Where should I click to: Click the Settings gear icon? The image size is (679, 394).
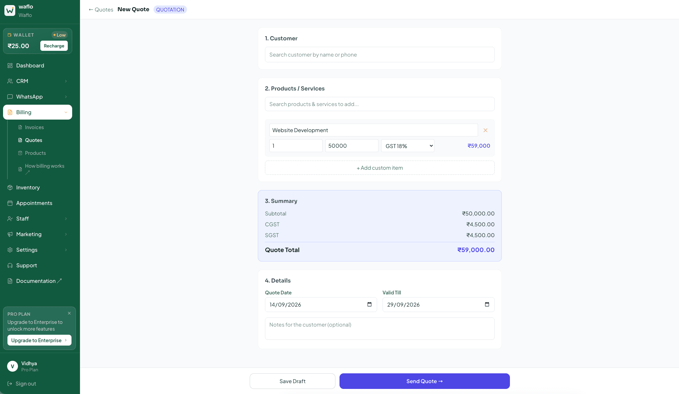[10, 250]
